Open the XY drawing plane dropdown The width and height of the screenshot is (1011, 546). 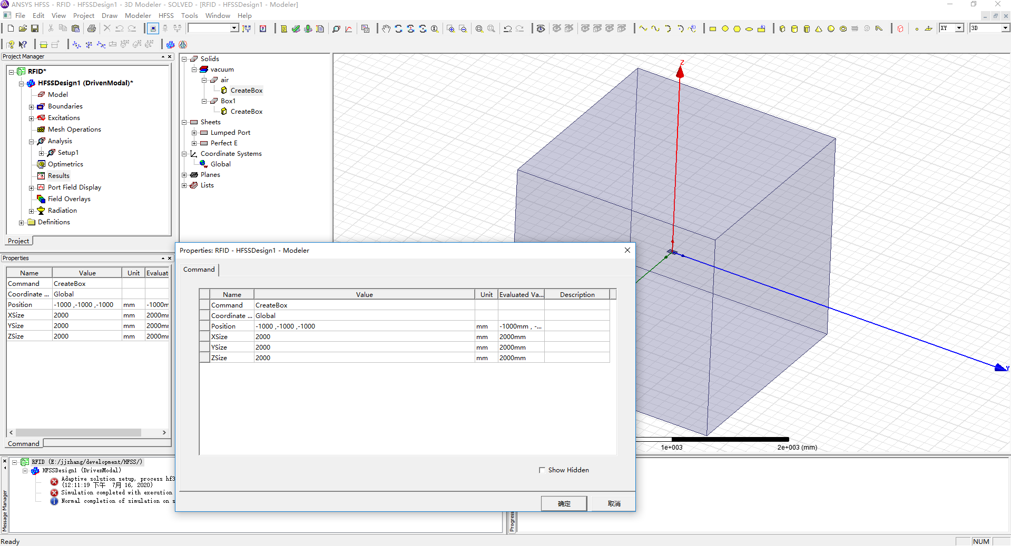(959, 28)
